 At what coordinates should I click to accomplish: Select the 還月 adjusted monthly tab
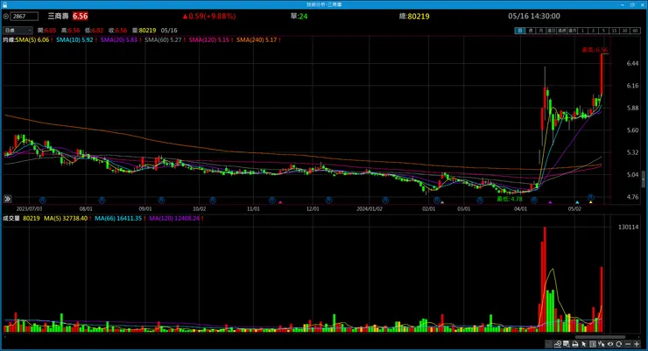[x=572, y=31]
